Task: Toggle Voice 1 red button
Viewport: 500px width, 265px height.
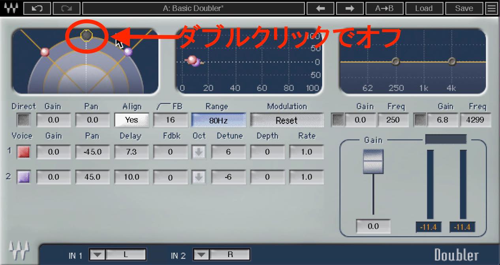Action: 23,152
